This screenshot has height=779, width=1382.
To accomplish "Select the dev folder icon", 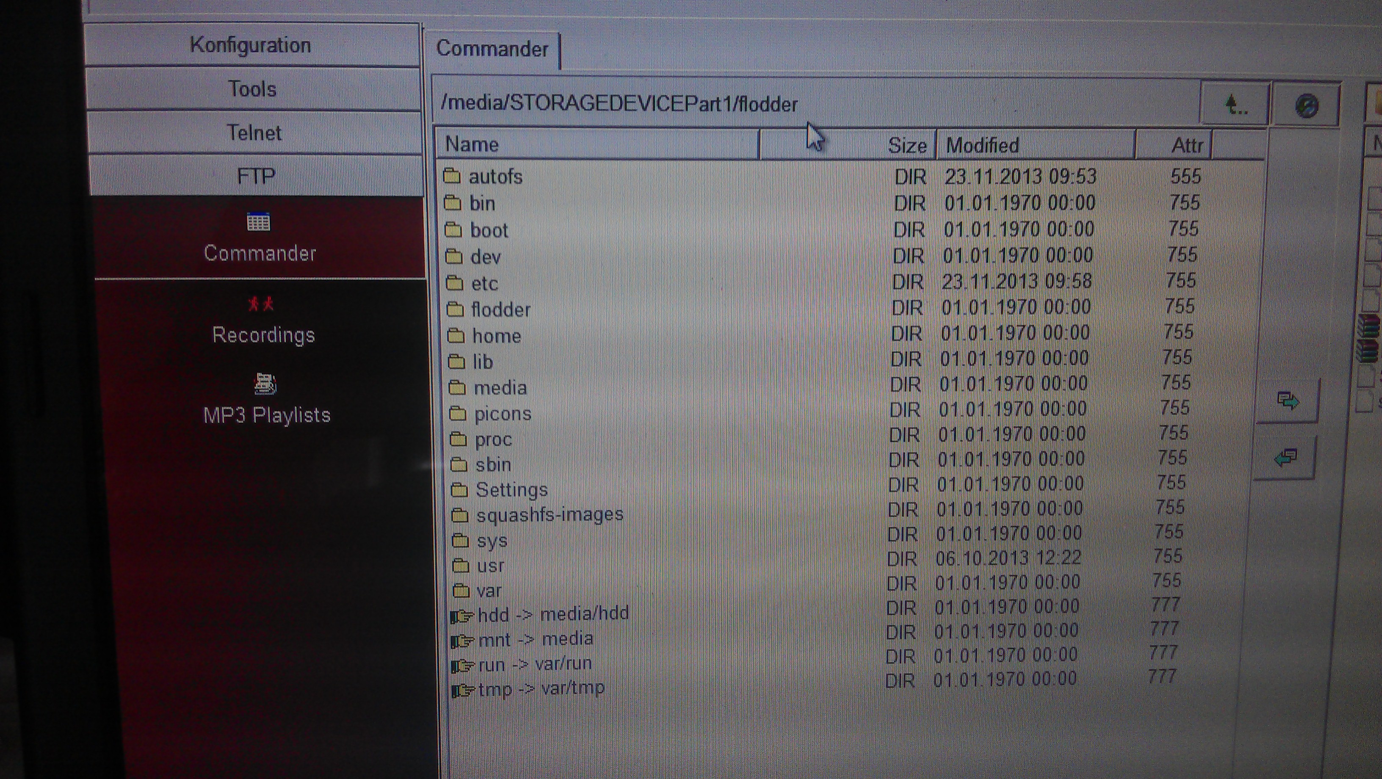I will (454, 256).
